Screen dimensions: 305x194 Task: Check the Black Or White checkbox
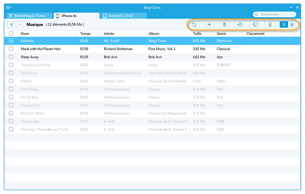pos(11,113)
